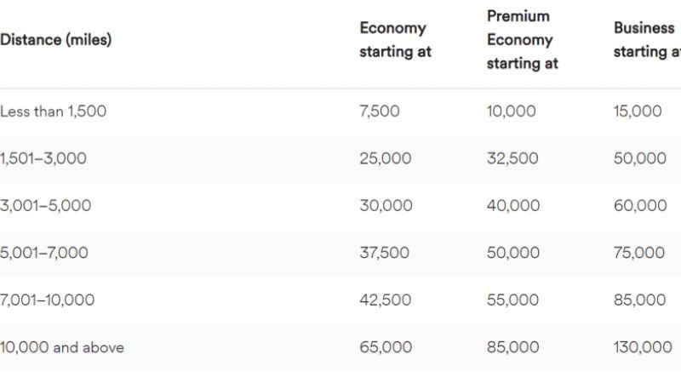The height and width of the screenshot is (383, 681).
Task: Select the "7,001–10,000" distance row label
Action: click(48, 300)
